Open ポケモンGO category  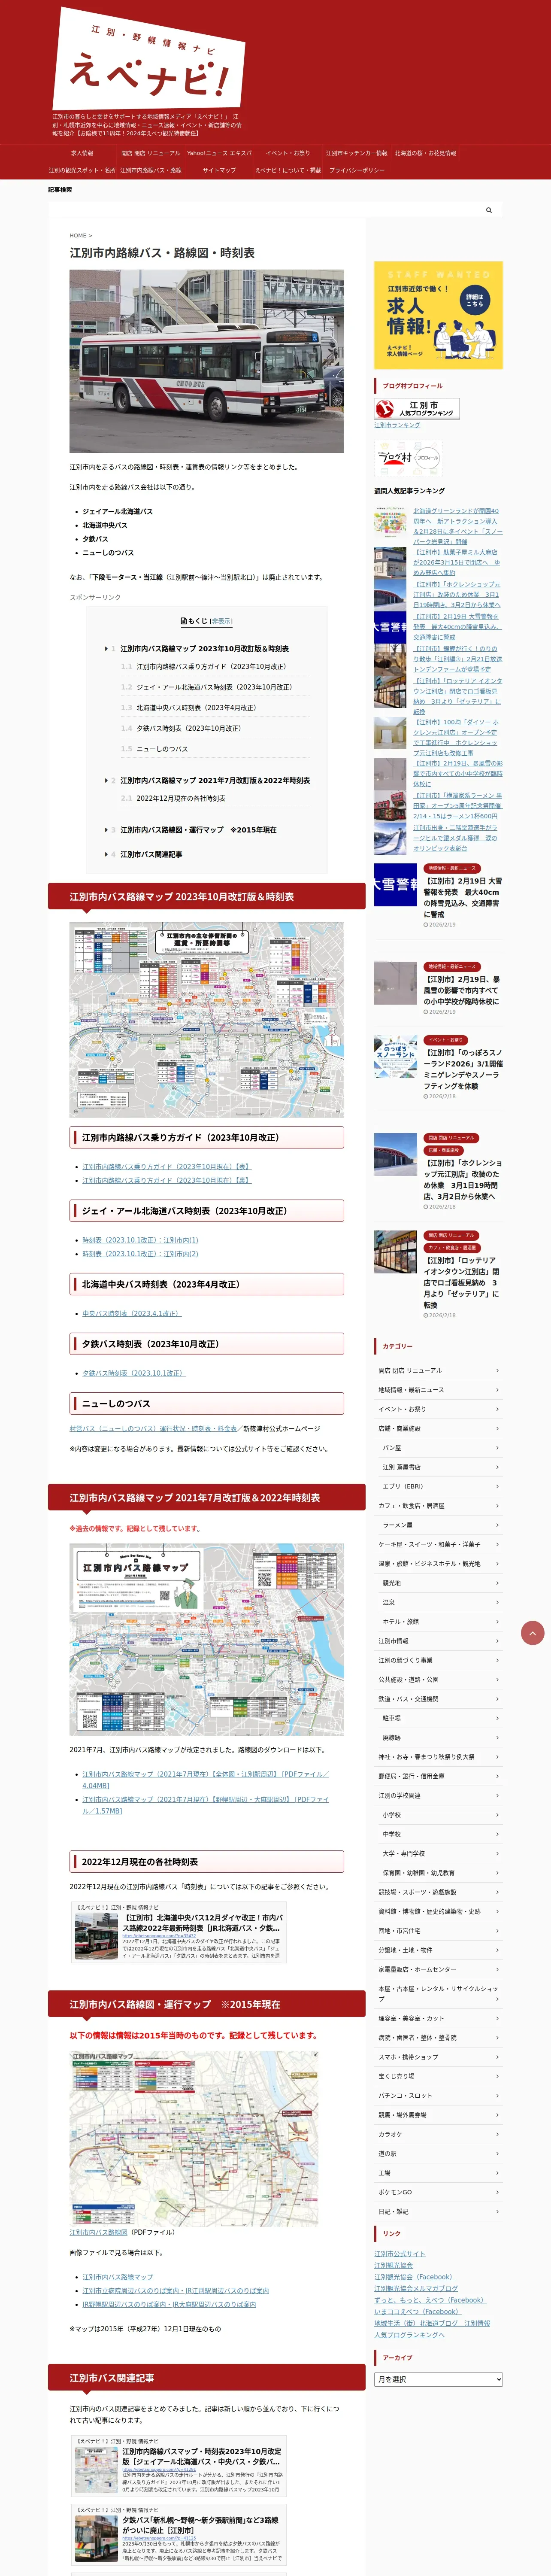438,2192
